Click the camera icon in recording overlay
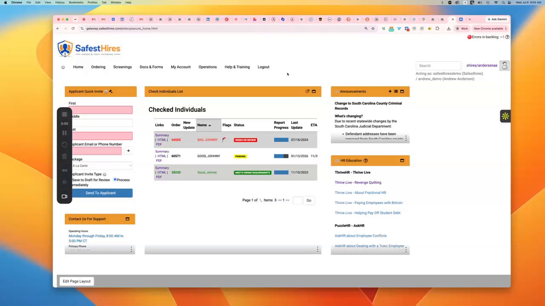The image size is (545, 306). [x=64, y=196]
